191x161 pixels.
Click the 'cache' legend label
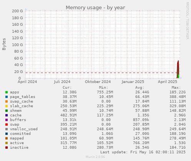click(x=16, y=115)
